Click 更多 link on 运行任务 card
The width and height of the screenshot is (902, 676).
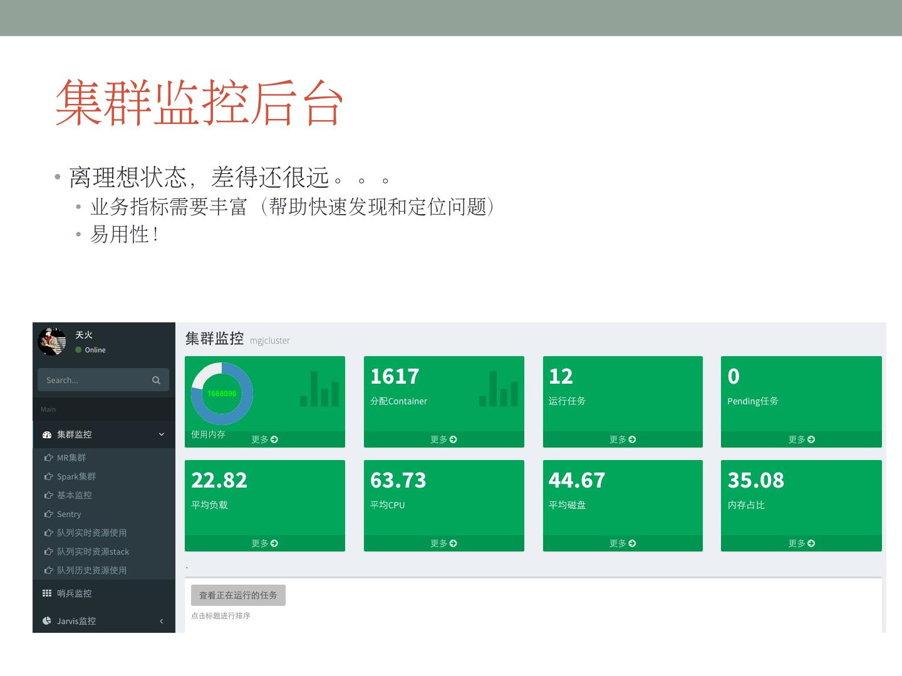coord(623,439)
